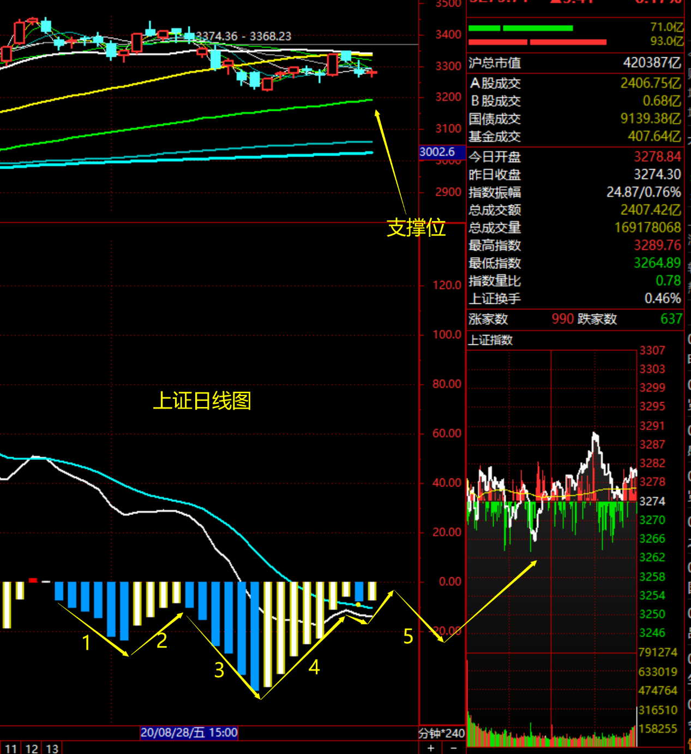Click the 最低指数 value 3264.89
The image size is (691, 754).
pyautogui.click(x=657, y=263)
